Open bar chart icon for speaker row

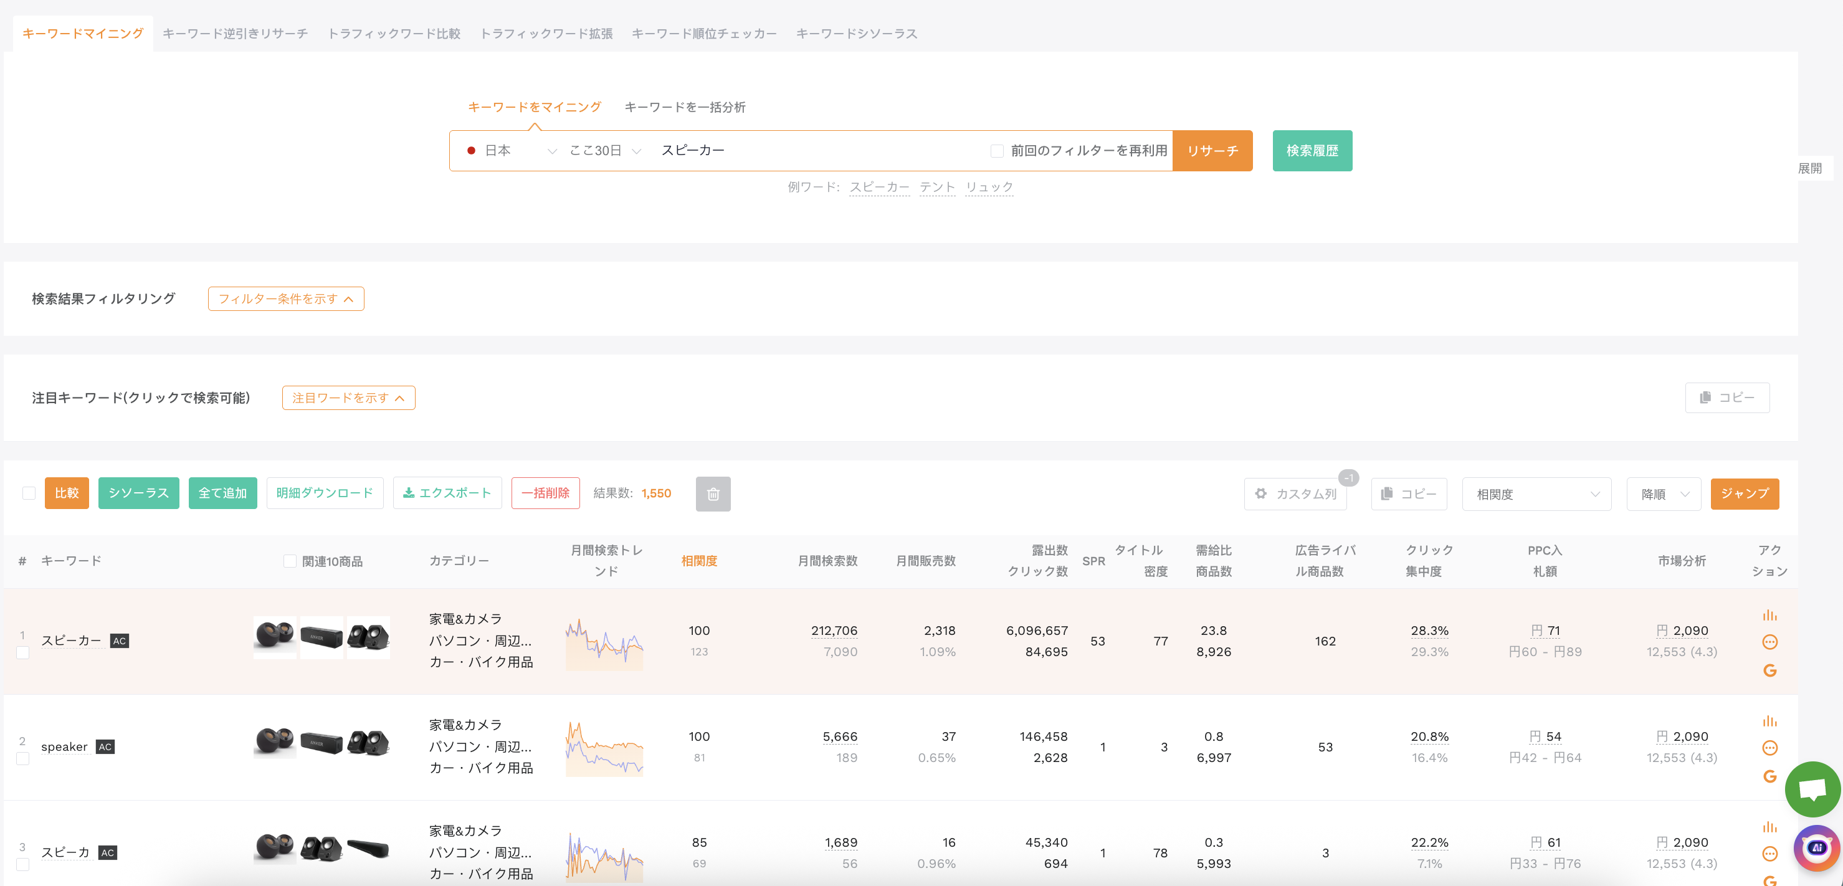click(1769, 721)
